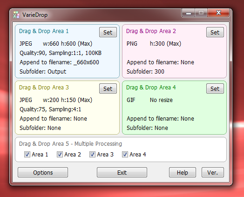The height and width of the screenshot is (197, 244).
Task: Open the Help button
Action: [183, 172]
